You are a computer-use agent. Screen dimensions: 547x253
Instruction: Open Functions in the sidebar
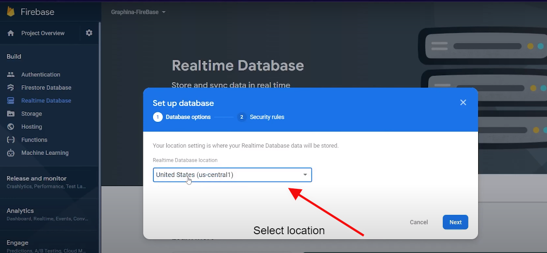[34, 139]
